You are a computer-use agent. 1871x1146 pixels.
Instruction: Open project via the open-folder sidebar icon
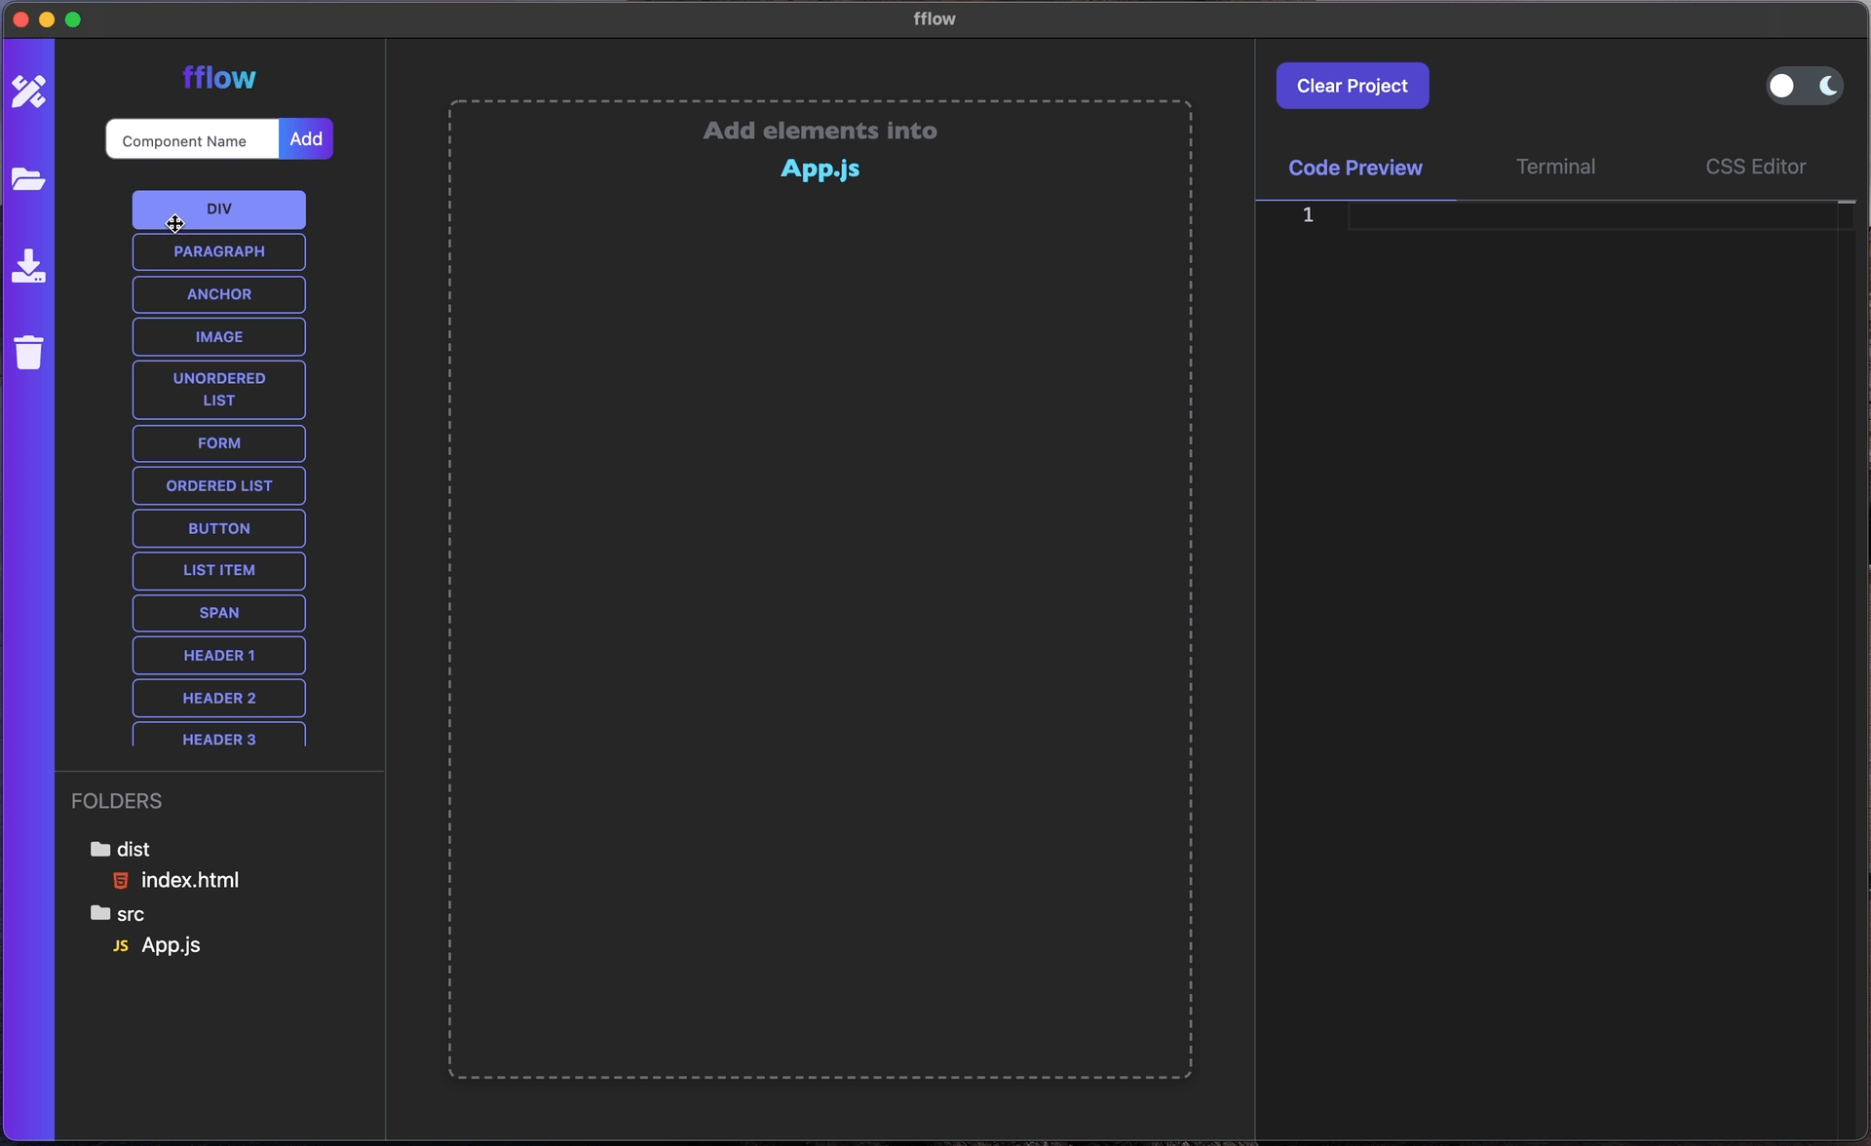point(28,179)
